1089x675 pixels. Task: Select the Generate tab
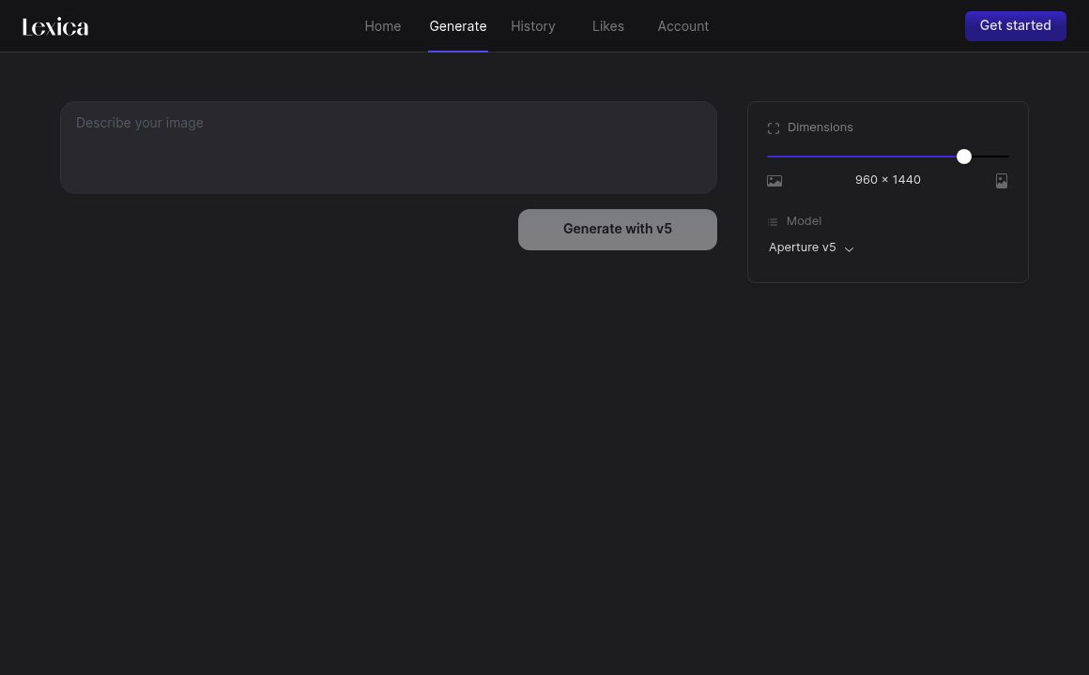tap(458, 26)
